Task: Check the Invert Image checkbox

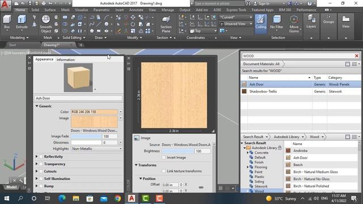Action: tap(164, 158)
